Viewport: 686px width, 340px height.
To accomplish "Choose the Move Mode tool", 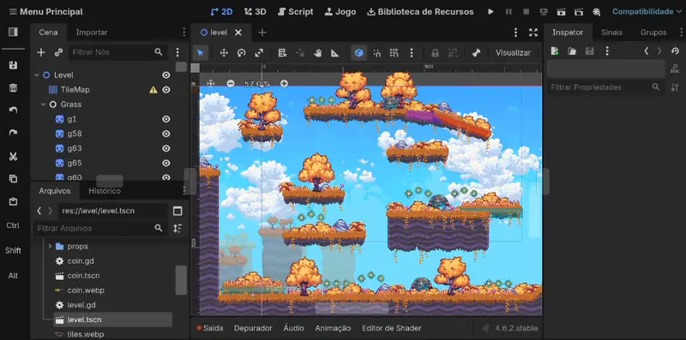I will click(224, 53).
